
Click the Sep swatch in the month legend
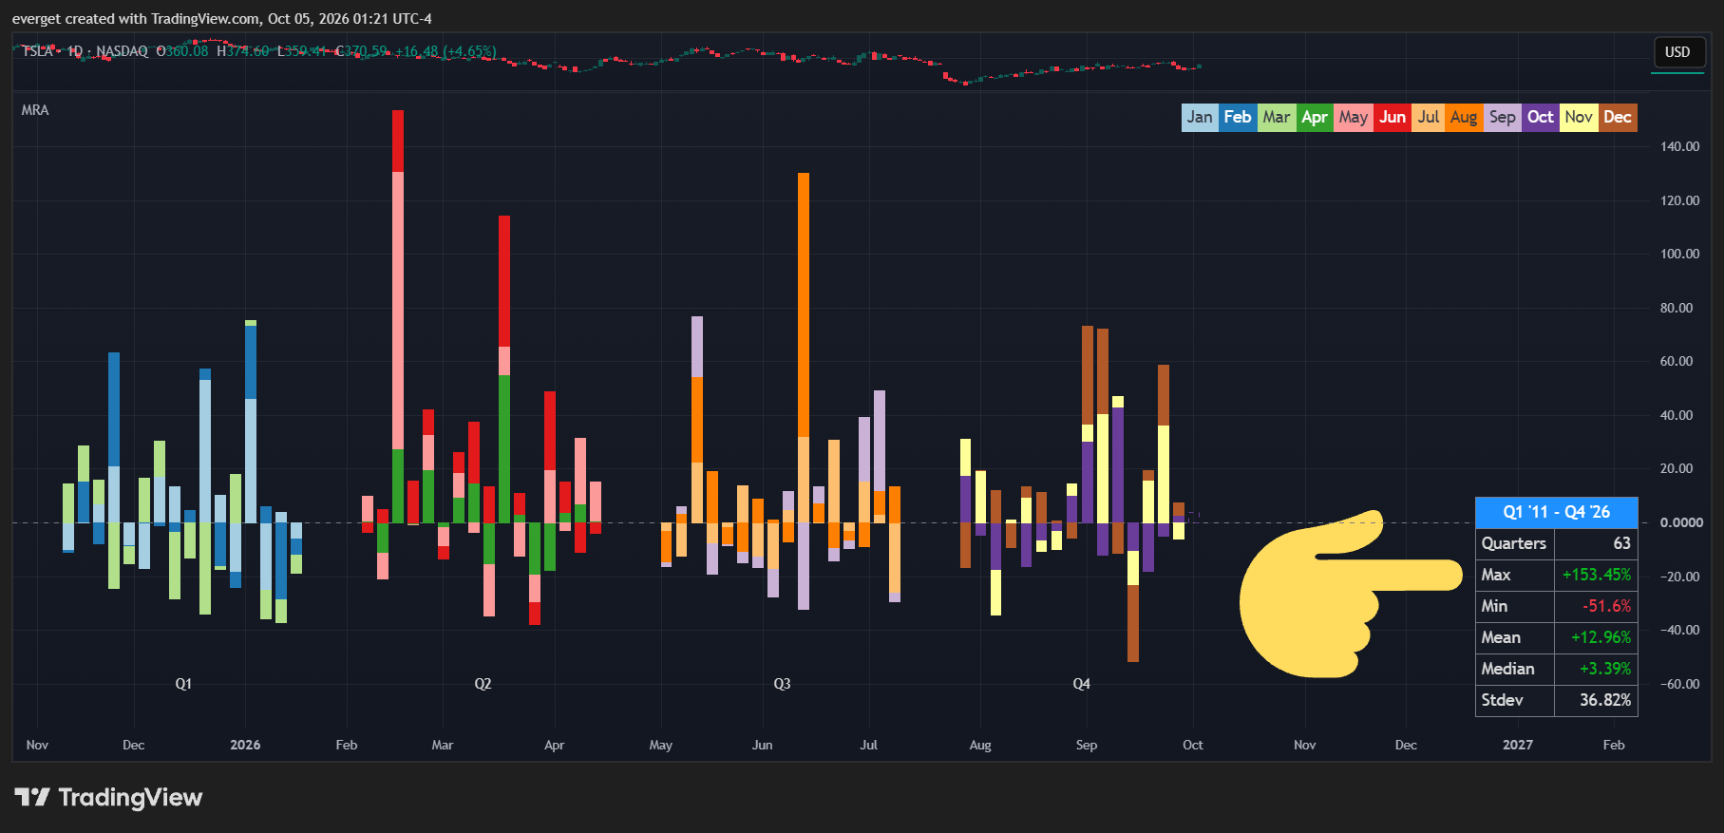[x=1503, y=117]
